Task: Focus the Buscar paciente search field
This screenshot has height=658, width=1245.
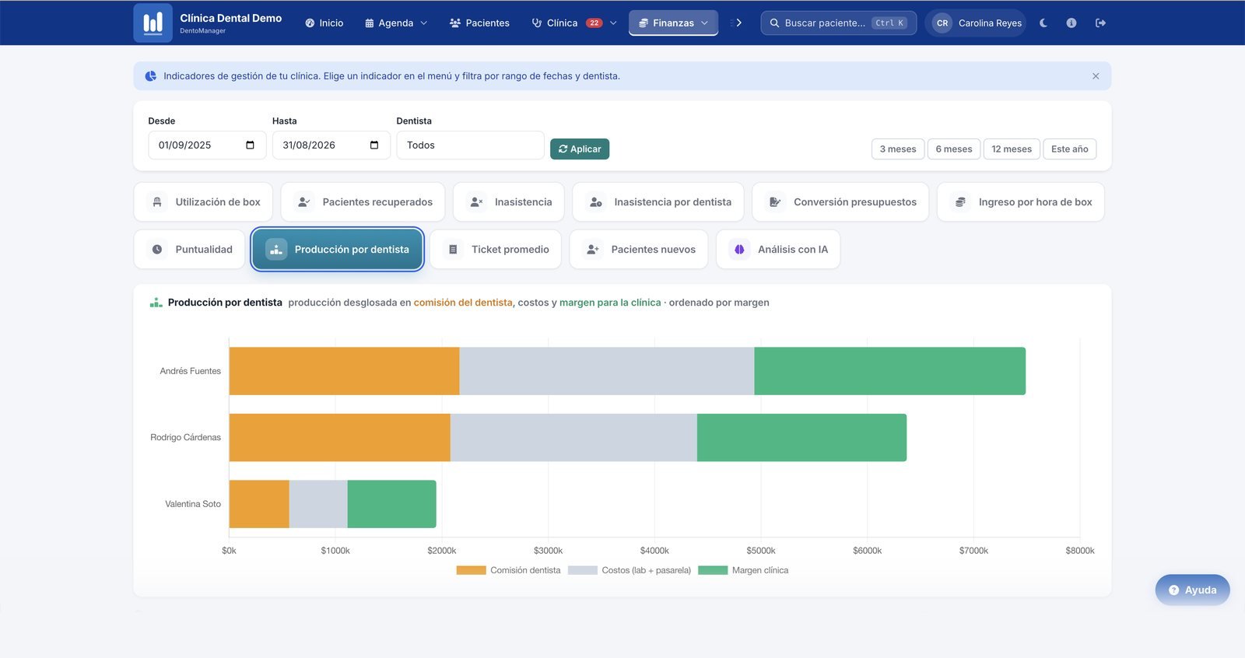Action: 839,23
